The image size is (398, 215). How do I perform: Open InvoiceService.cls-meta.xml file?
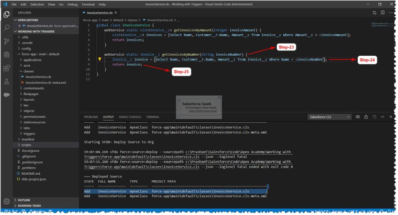(x=46, y=82)
